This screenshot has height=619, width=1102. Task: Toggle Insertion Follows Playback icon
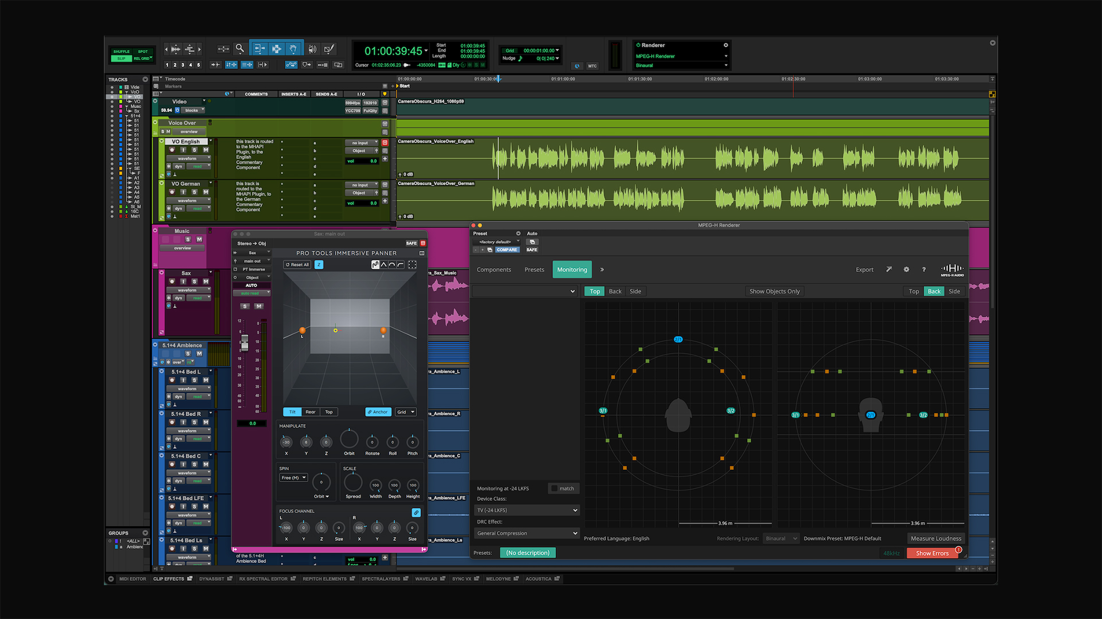(x=263, y=65)
